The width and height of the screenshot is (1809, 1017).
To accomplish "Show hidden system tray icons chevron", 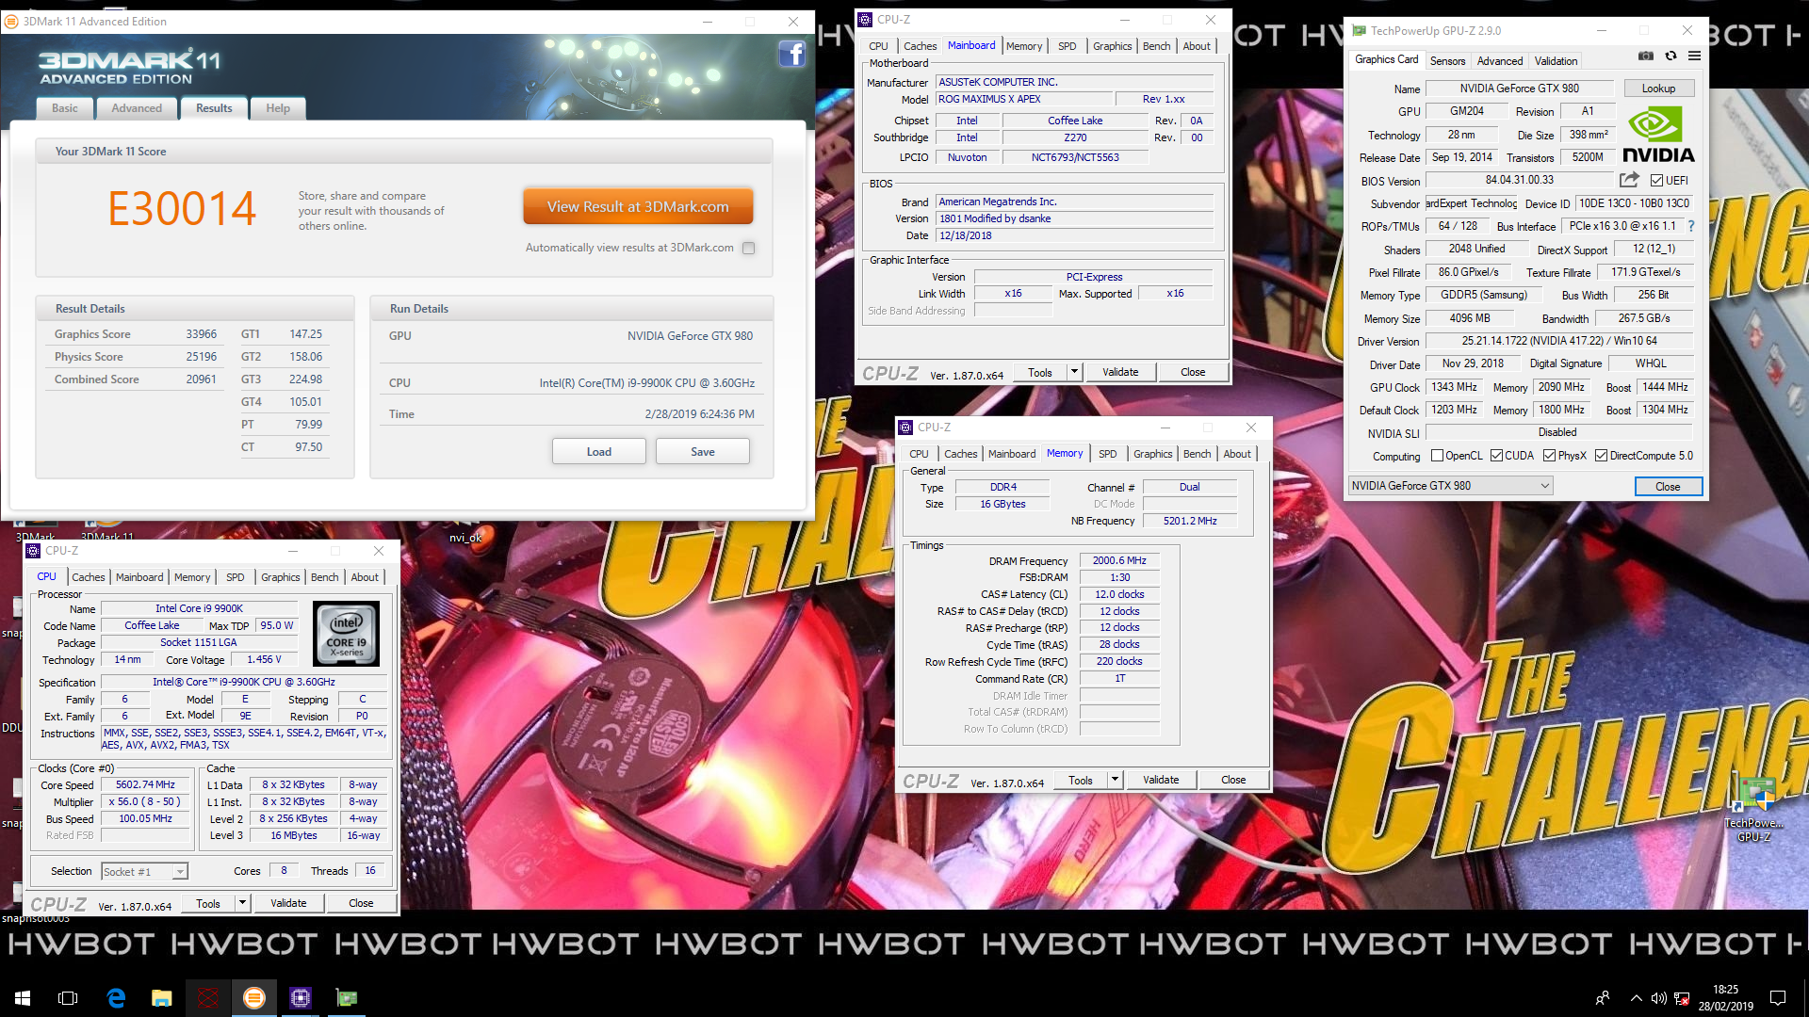I will click(x=1636, y=998).
